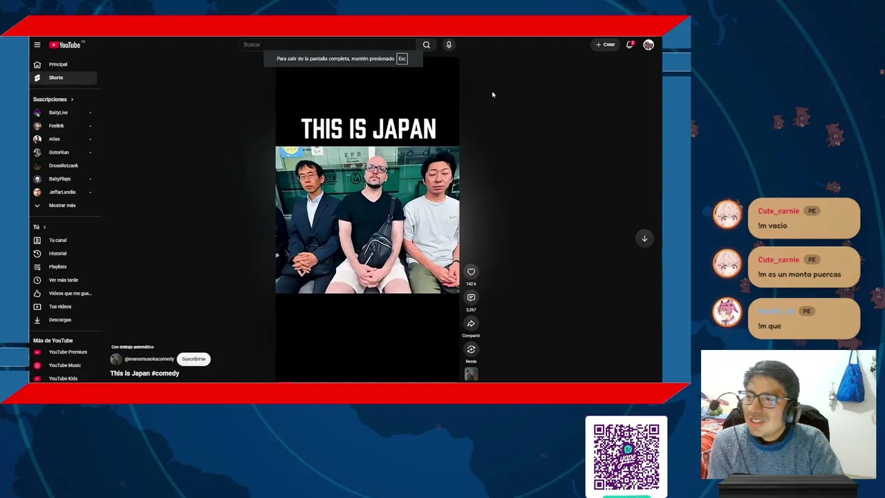This screenshot has width=885, height=498.
Task: Expand Mostrar más subscriptions
Action: tap(64, 205)
